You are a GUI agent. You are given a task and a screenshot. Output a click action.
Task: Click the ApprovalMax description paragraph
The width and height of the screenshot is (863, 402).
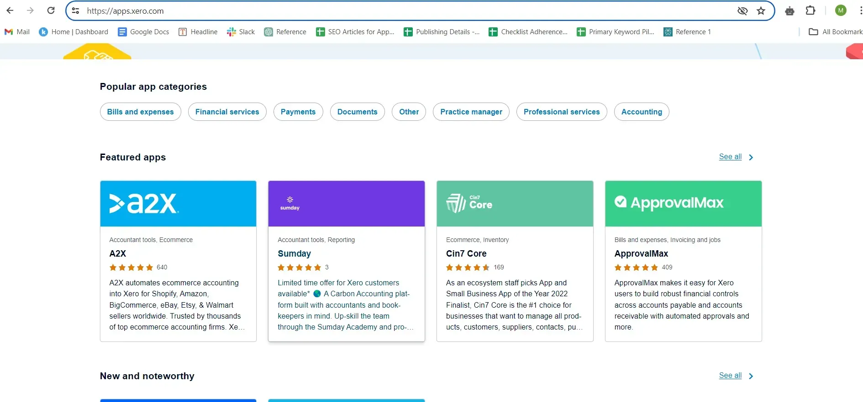pyautogui.click(x=682, y=305)
